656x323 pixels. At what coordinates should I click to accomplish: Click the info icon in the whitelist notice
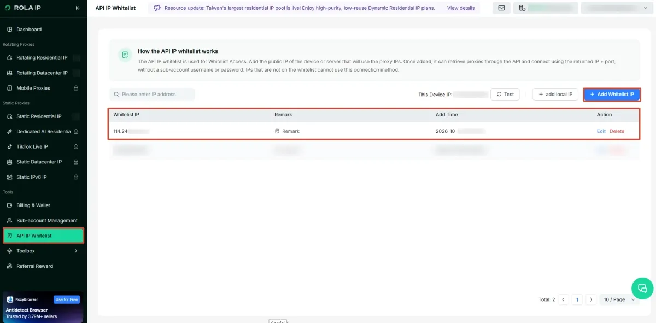(125, 55)
